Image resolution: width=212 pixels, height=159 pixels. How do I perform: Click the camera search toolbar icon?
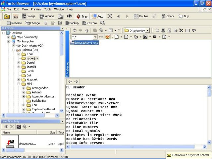click(x=61, y=16)
